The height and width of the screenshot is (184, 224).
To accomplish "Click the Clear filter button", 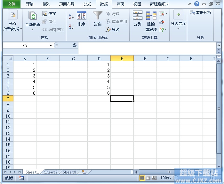I will [113, 14].
